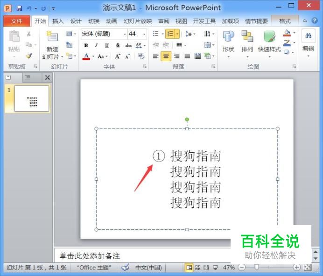Click Reading view icon in status bar
323x276 pixels.
[206, 268]
